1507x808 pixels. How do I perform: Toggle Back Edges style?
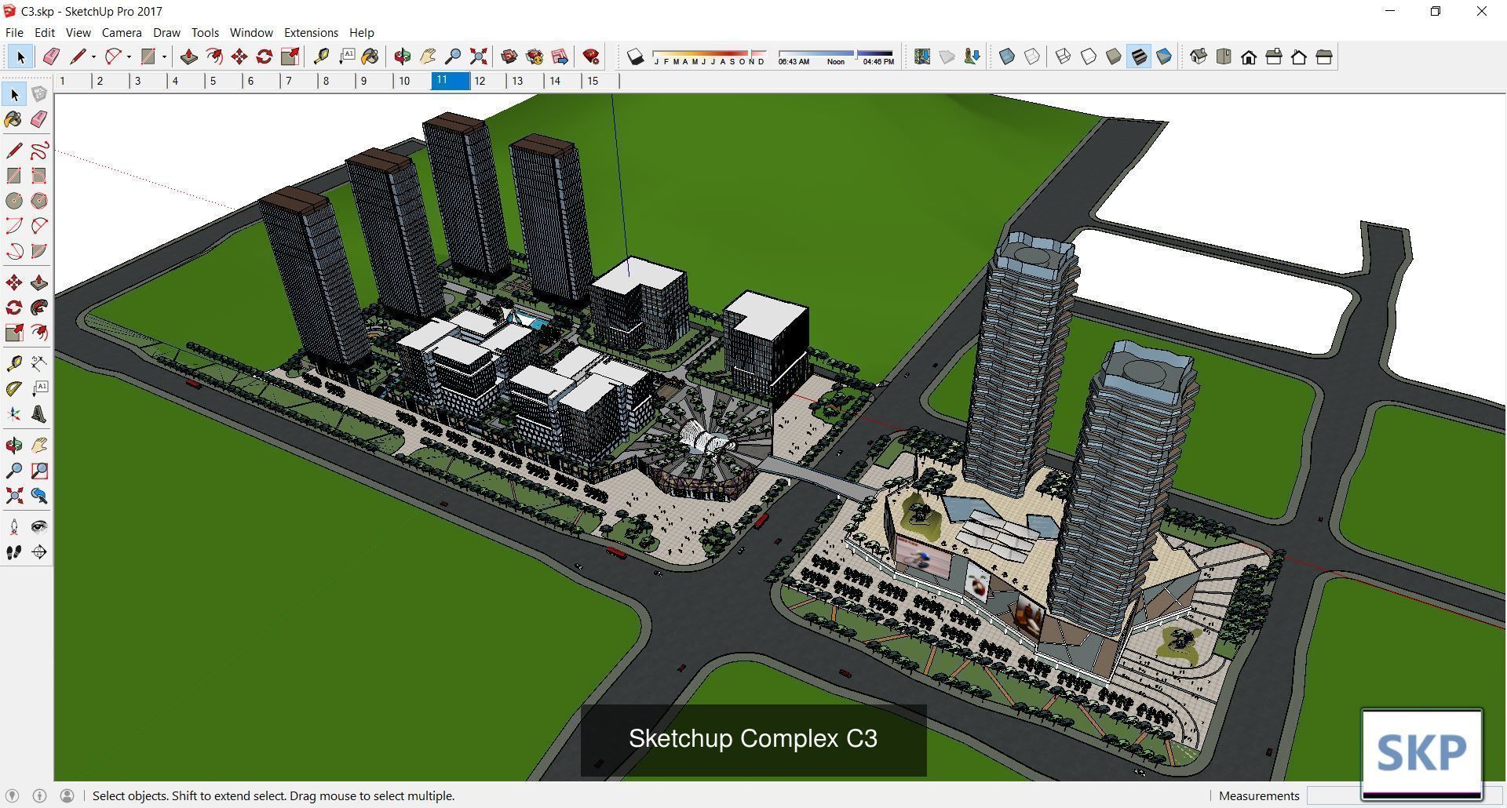click(1032, 56)
